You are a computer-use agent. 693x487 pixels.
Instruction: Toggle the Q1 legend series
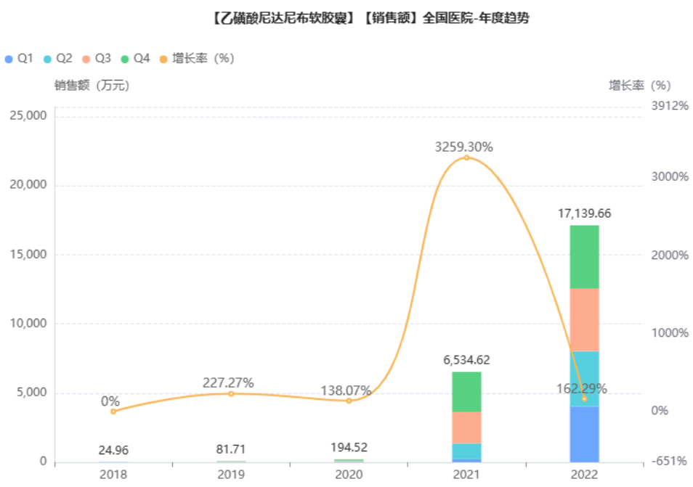click(20, 58)
